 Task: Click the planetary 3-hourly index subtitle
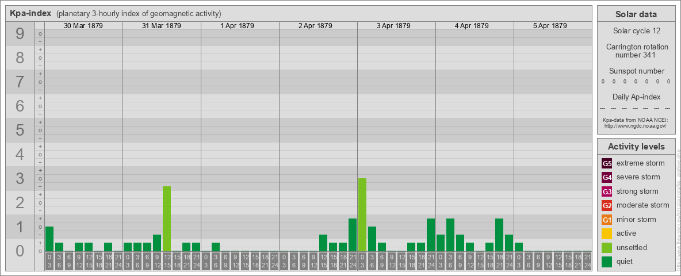tap(139, 14)
